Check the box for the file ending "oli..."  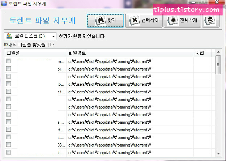pos(8,69)
